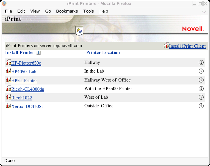This screenshot has height=166, width=210.
Task: Click the sort arrow beside Install Printer
Action: (39, 53)
